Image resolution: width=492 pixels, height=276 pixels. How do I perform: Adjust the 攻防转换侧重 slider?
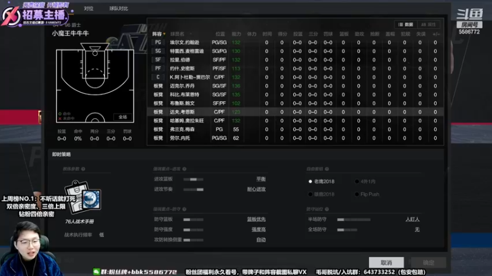click(x=193, y=240)
